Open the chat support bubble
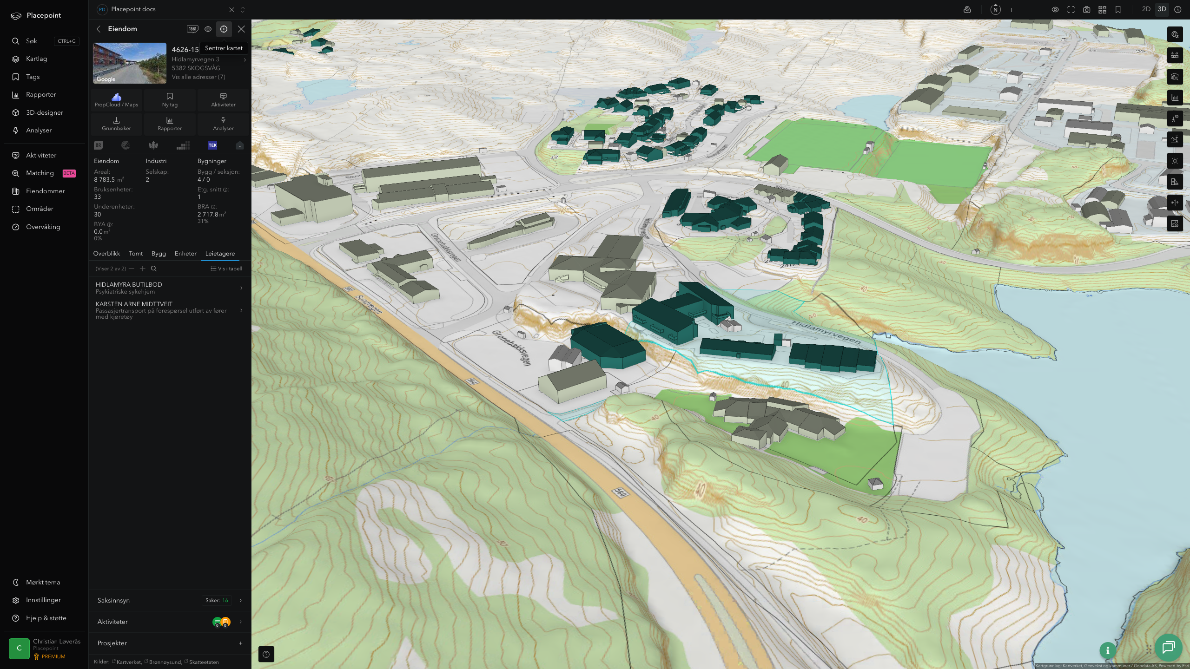Image resolution: width=1190 pixels, height=669 pixels. coord(1169,647)
